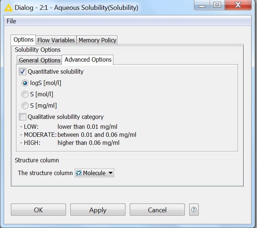The height and width of the screenshot is (228, 257).
Task: Click the molecule icon in structure column
Action: click(79, 173)
